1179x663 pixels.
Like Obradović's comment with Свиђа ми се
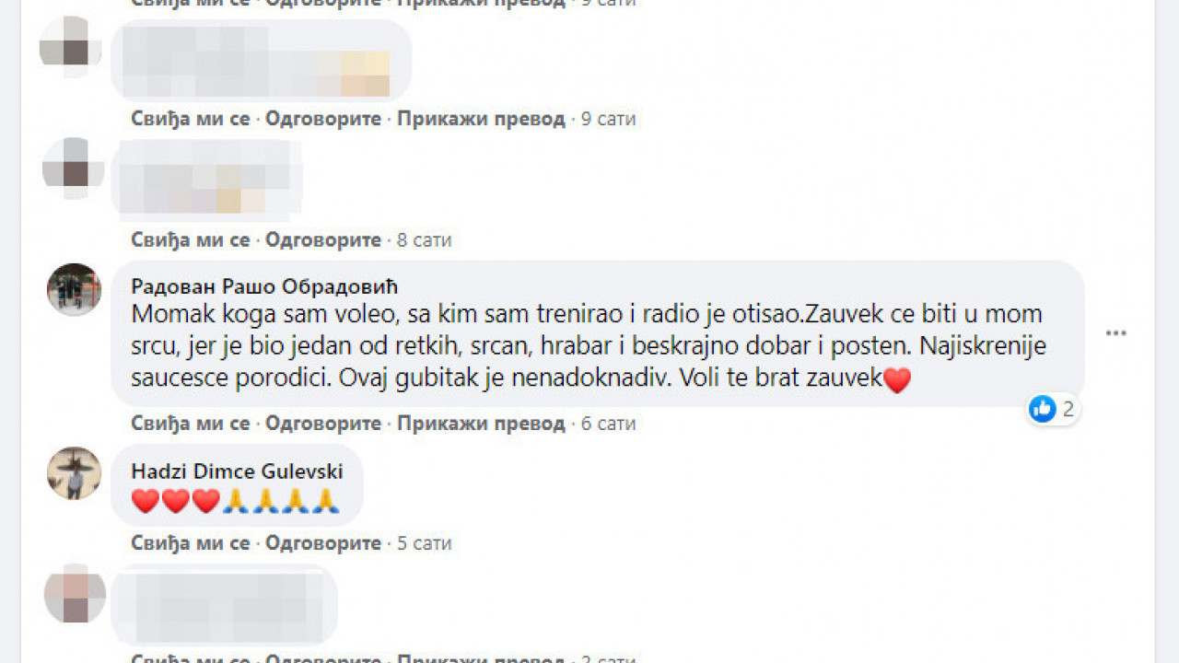pyautogui.click(x=191, y=424)
